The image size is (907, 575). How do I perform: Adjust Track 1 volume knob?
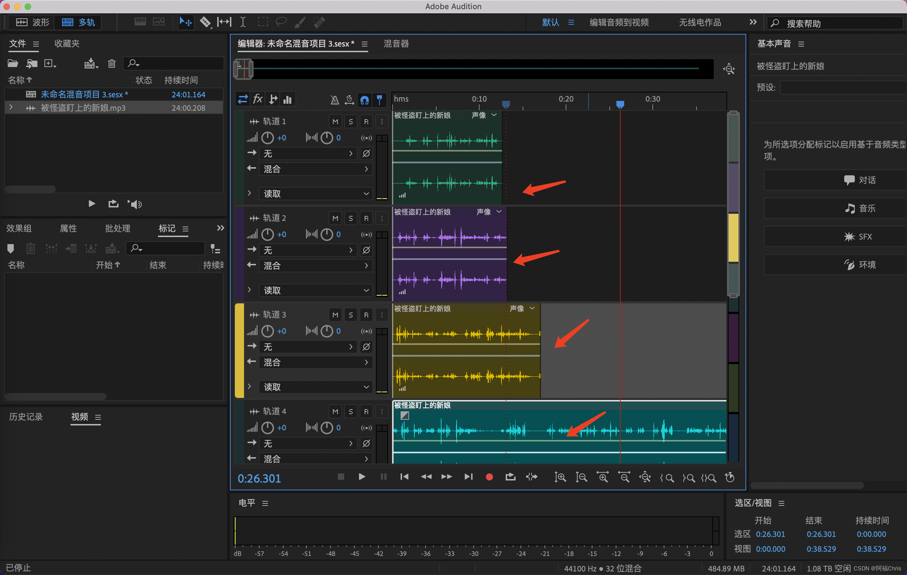[x=267, y=138]
